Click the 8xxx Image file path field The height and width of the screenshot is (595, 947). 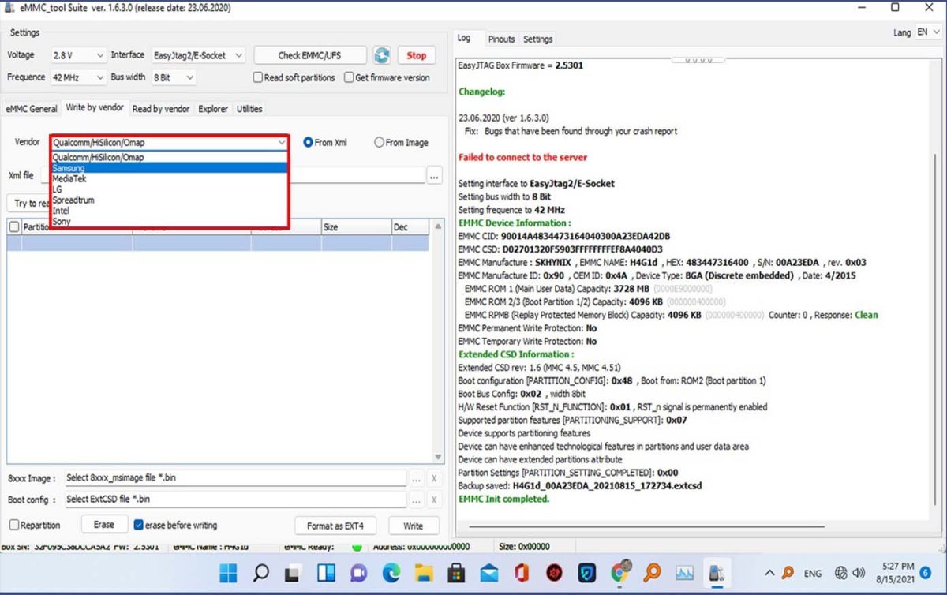point(235,478)
